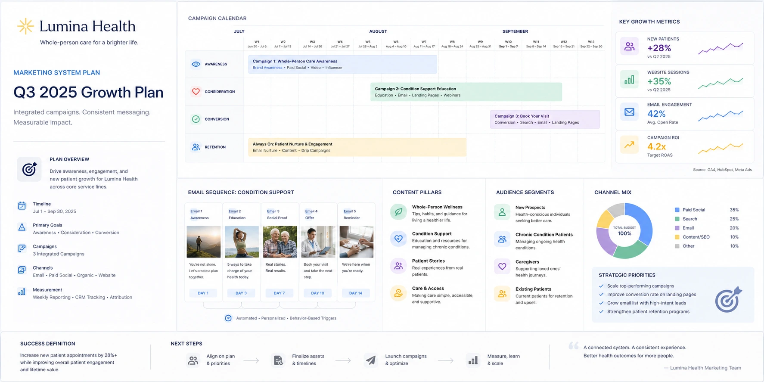
Task: Open Campaign 3: Book Your Visit bar
Action: pyautogui.click(x=545, y=119)
